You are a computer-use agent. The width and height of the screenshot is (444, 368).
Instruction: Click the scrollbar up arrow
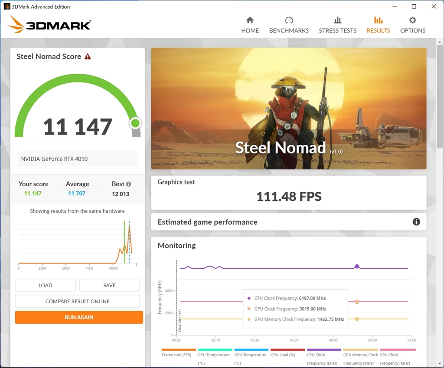point(440,42)
